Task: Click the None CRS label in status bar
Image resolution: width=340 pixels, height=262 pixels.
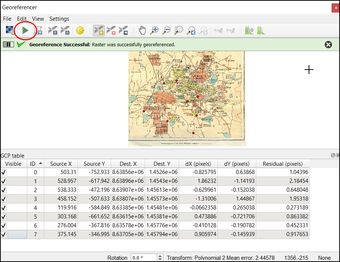Action: click(324, 258)
